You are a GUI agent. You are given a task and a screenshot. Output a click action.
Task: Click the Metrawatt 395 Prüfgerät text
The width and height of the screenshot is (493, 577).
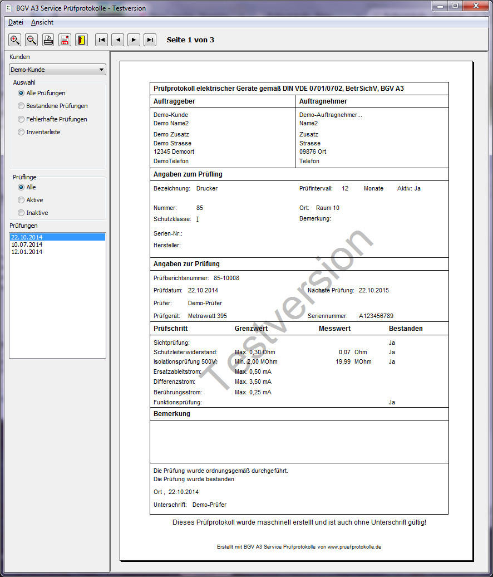pos(208,316)
